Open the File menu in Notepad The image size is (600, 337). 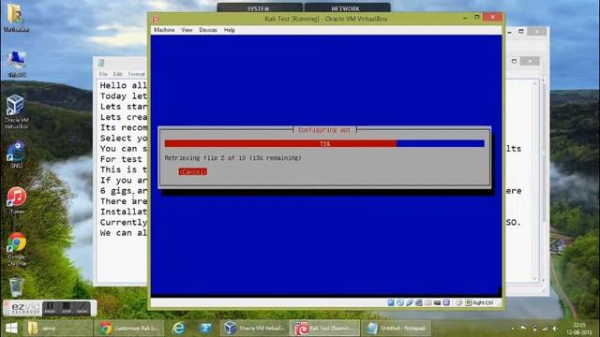103,74
